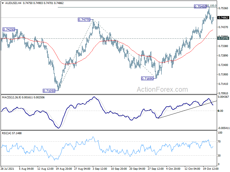The width and height of the screenshot is (230, 172).
Task: Click the 0.72400 price axis value
Action: (x=223, y=65)
